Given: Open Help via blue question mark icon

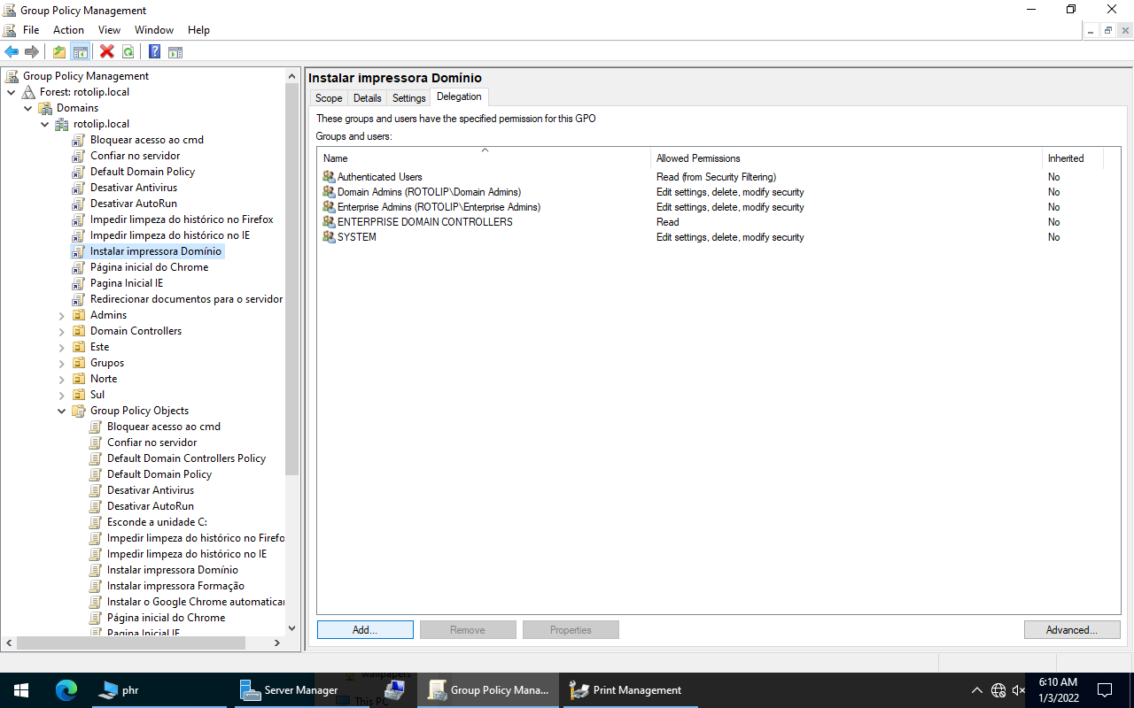Looking at the screenshot, I should tap(154, 52).
